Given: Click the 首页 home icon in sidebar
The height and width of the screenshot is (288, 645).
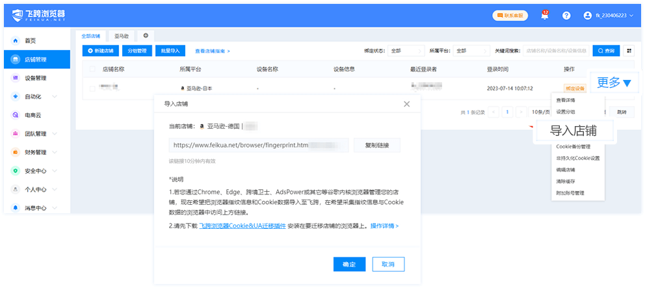Looking at the screenshot, I should click(x=15, y=40).
